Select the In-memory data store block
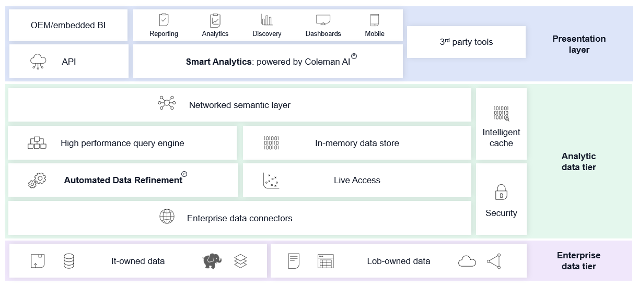Viewport: 638px width, 287px height. (357, 143)
